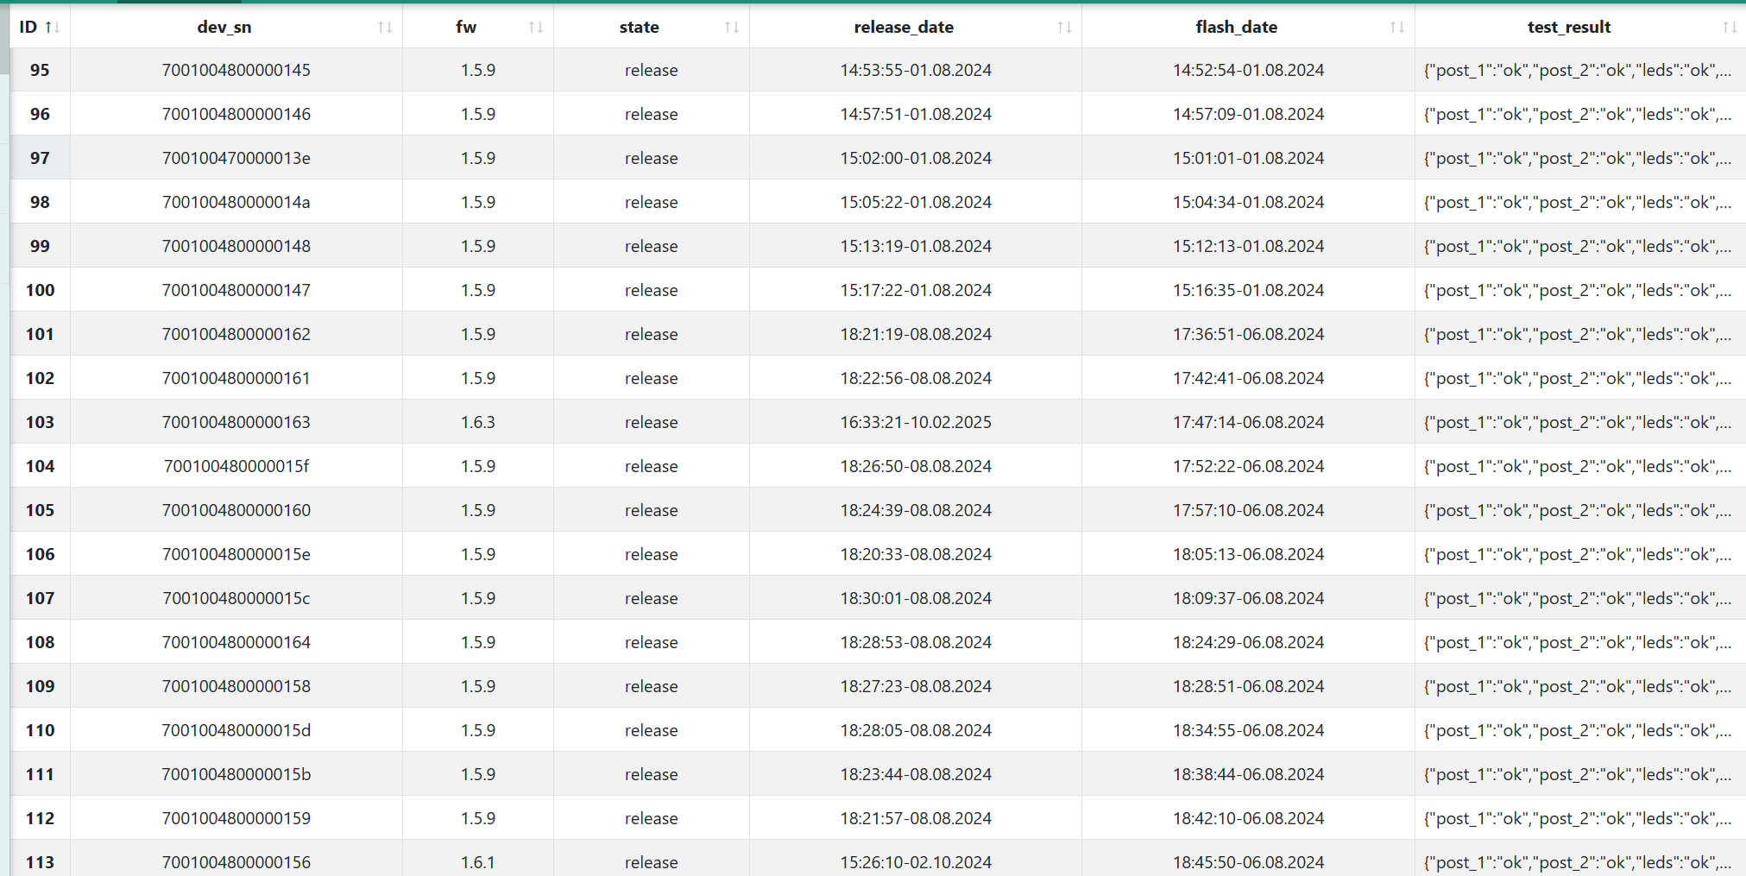Click firmware value 1.6.3
The height and width of the screenshot is (876, 1746).
point(478,422)
